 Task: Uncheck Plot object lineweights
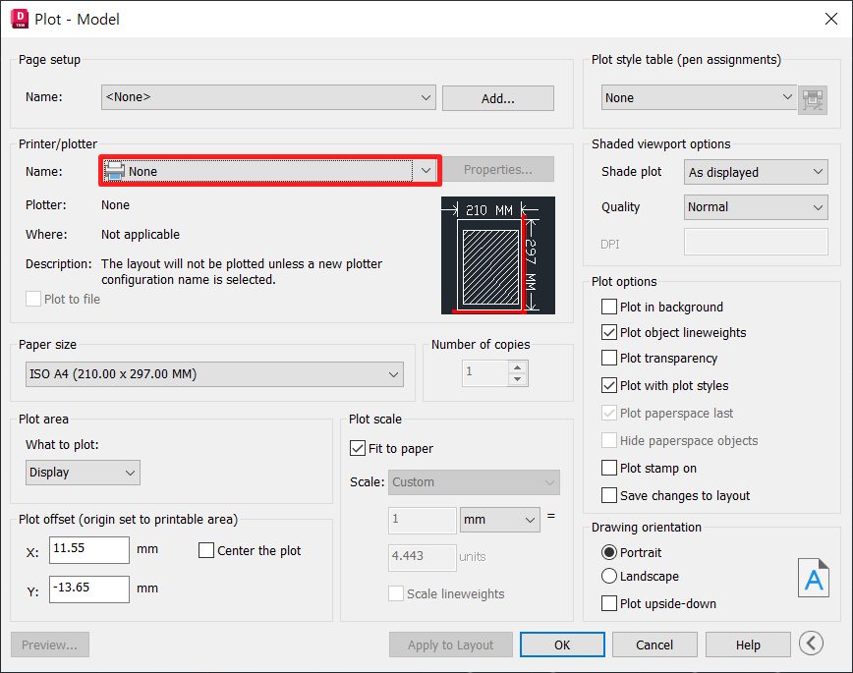(x=608, y=332)
